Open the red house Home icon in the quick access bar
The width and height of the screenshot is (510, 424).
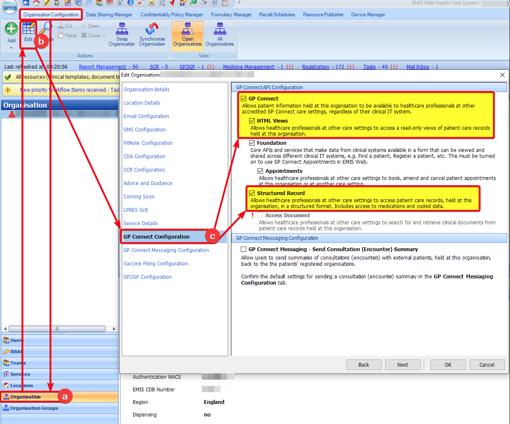(x=36, y=3)
